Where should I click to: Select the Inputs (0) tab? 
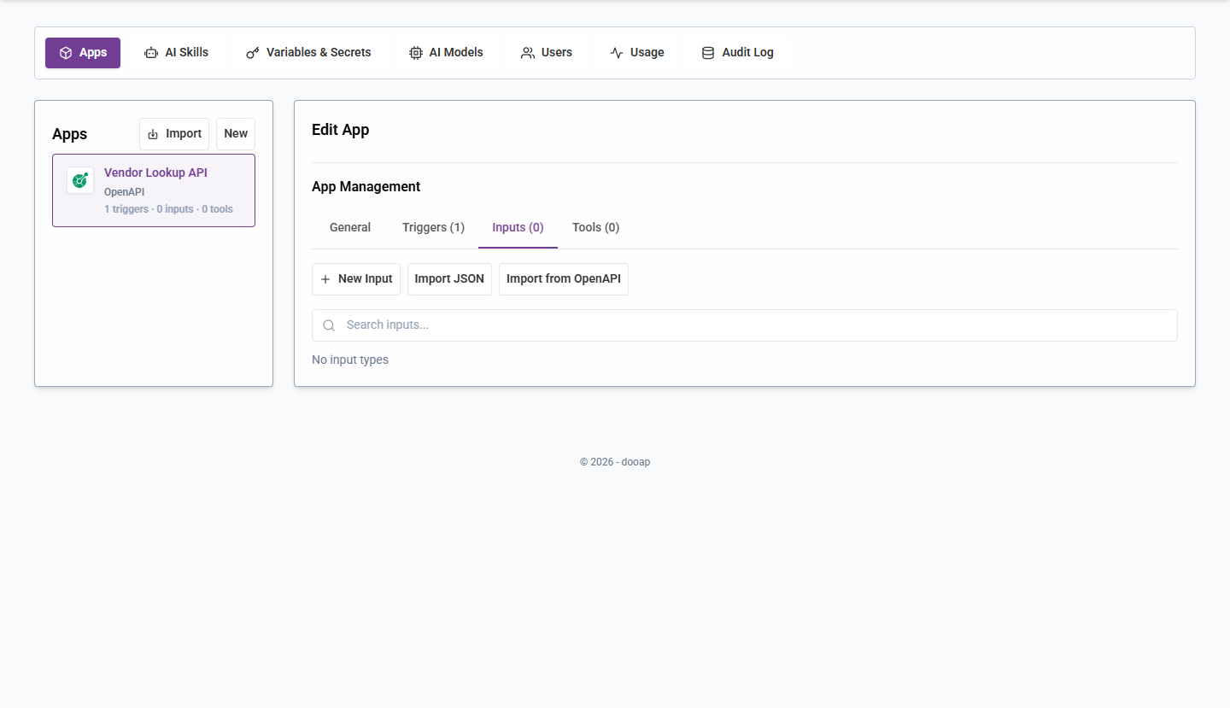[x=518, y=227]
